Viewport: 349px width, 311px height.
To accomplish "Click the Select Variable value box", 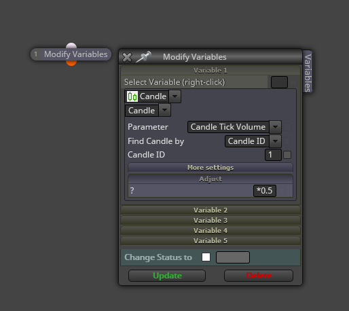I will coord(279,82).
